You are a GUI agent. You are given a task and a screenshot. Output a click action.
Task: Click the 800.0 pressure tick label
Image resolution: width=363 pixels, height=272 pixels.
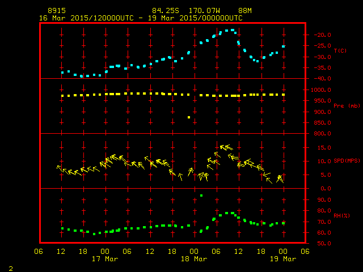[x=322, y=134]
